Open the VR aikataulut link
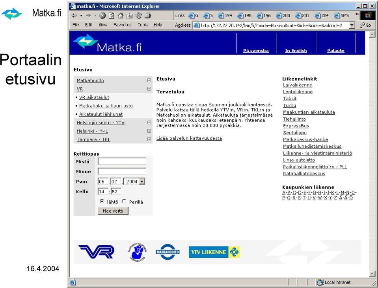The width and height of the screenshot is (378, 288). coord(94,97)
